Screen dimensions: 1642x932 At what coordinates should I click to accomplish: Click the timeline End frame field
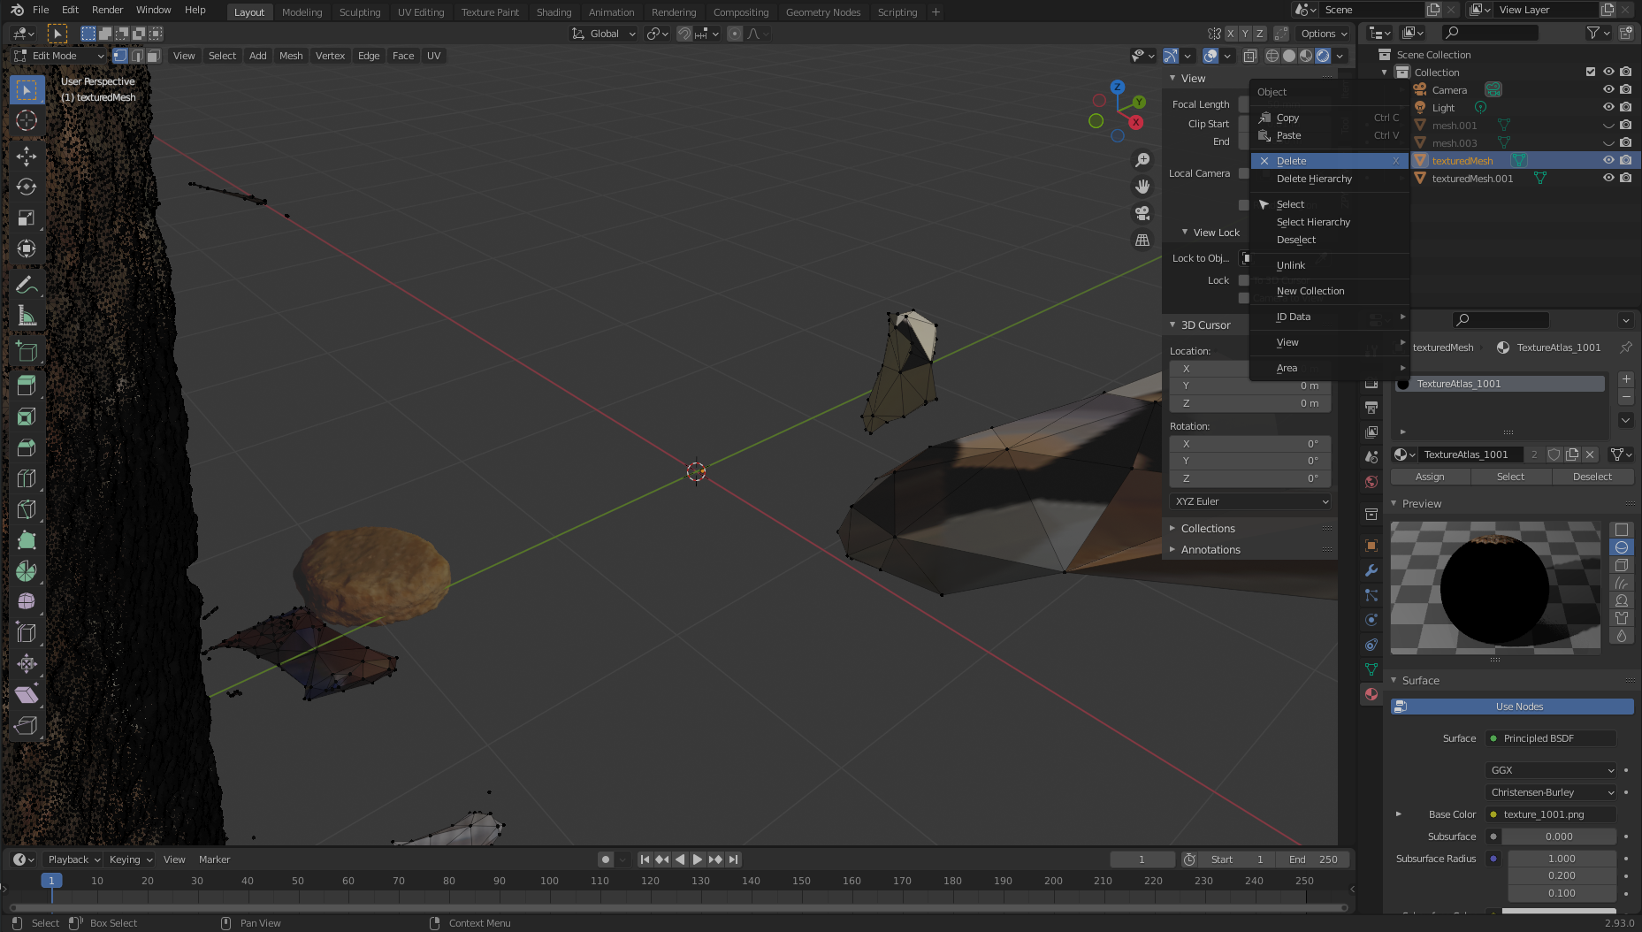(x=1313, y=859)
